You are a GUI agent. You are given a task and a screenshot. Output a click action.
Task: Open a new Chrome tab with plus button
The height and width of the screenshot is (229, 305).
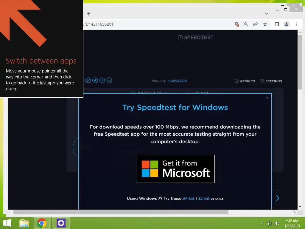(89, 14)
